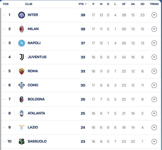This screenshot has width=162, height=150.
Task: Click the Como club crest
Action: 22,85
